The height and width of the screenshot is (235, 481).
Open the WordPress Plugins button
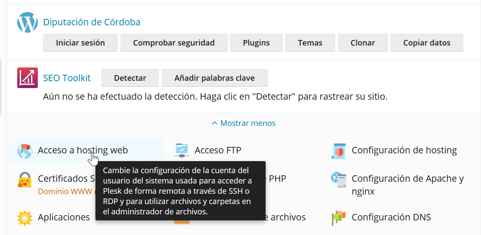pyautogui.click(x=256, y=43)
